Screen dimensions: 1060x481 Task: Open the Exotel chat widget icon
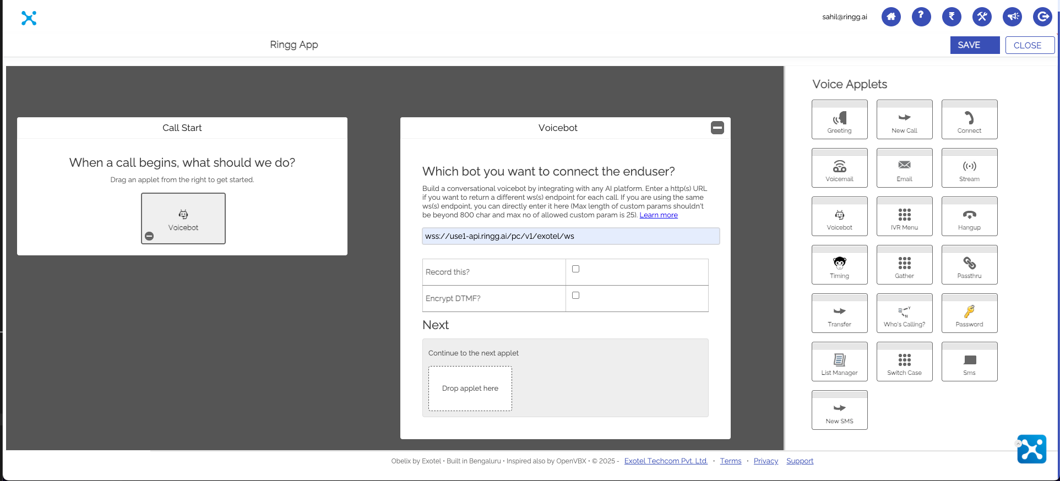click(1031, 449)
